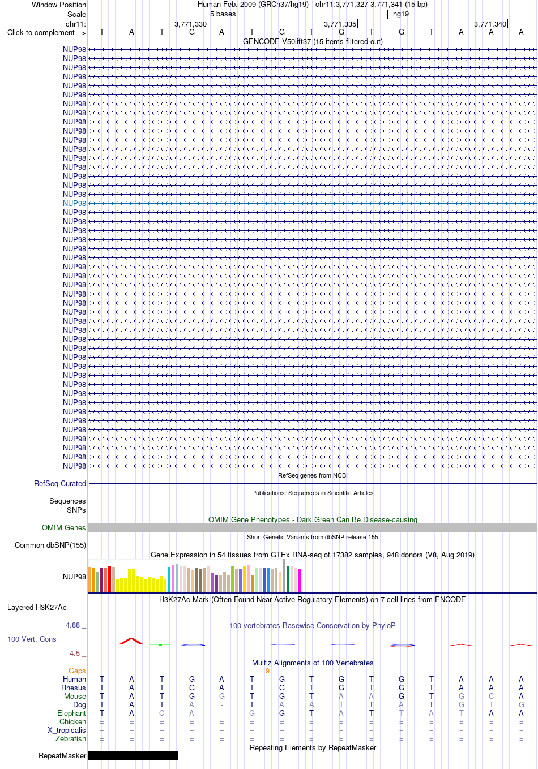Open 'Multiz Alignments of 100 Vertebrates' heading

313,663
